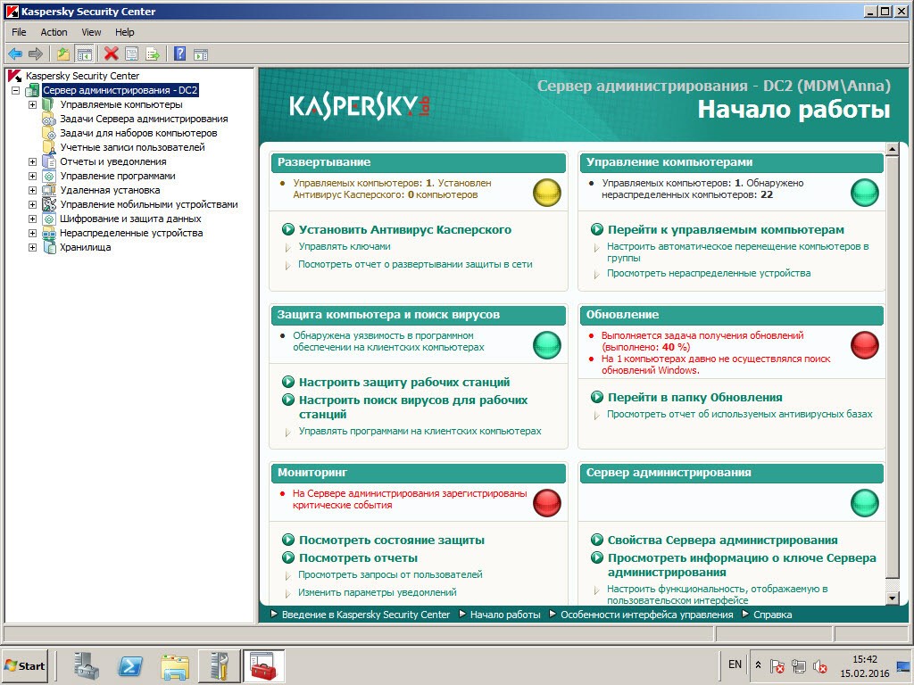Select the Управление программами tree label
The height and width of the screenshot is (685, 914).
pyautogui.click(x=118, y=176)
